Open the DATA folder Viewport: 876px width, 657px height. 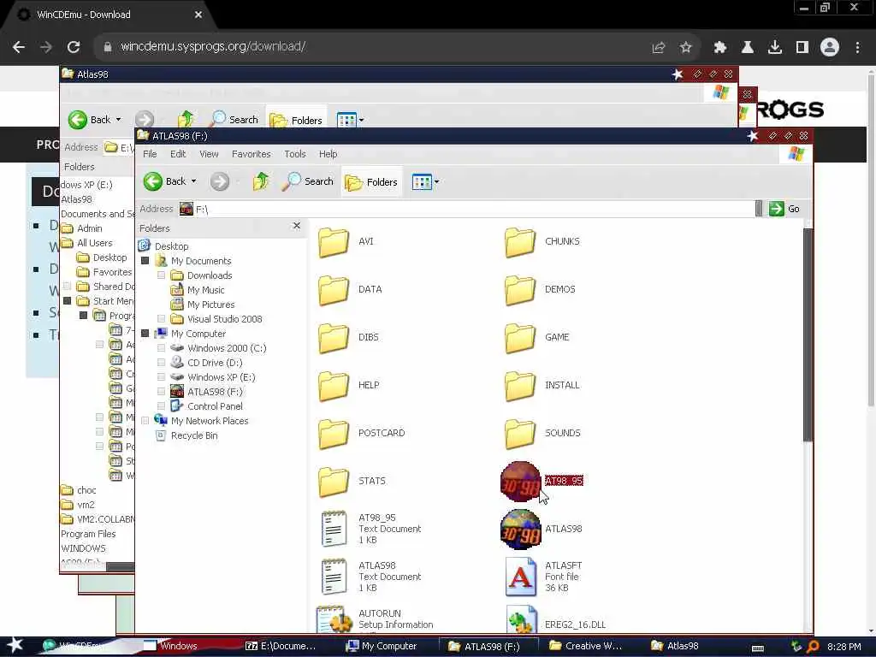point(334,290)
